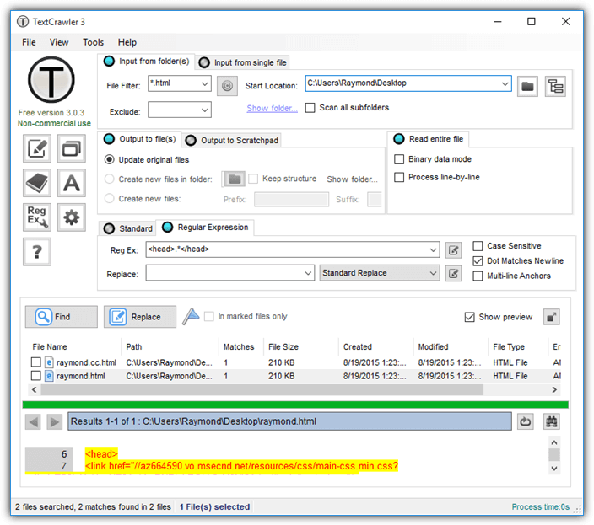Expand the Reg Ex history dropdown
Image resolution: width=594 pixels, height=525 pixels.
coord(433,249)
